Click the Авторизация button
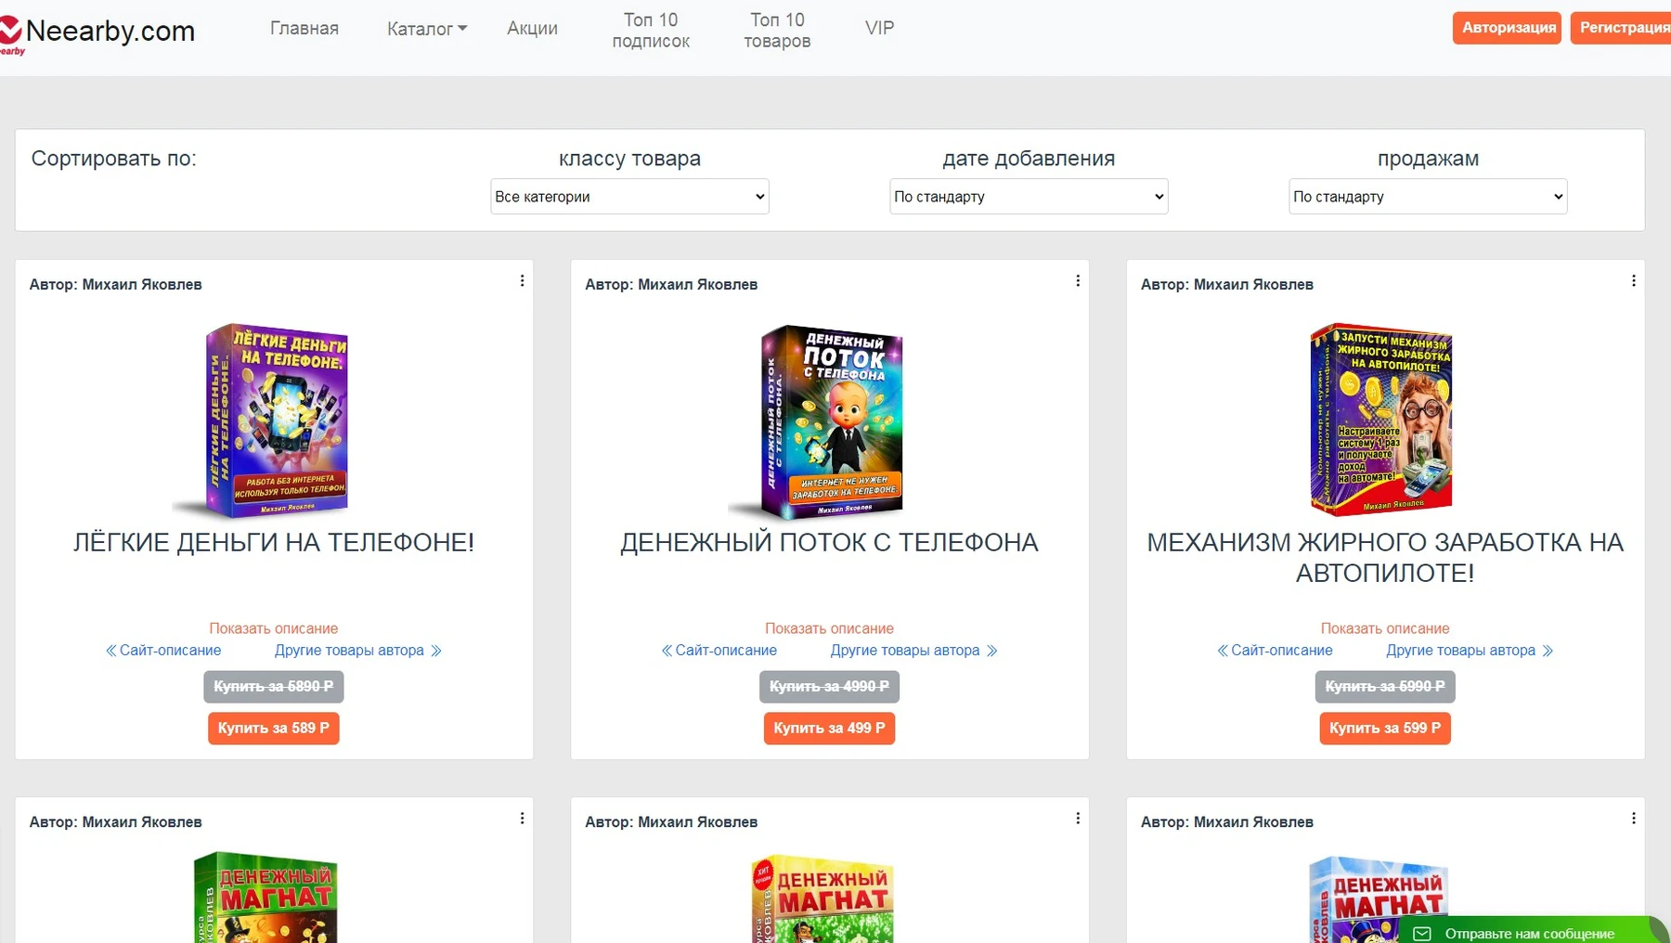1671x943 pixels. point(1508,28)
